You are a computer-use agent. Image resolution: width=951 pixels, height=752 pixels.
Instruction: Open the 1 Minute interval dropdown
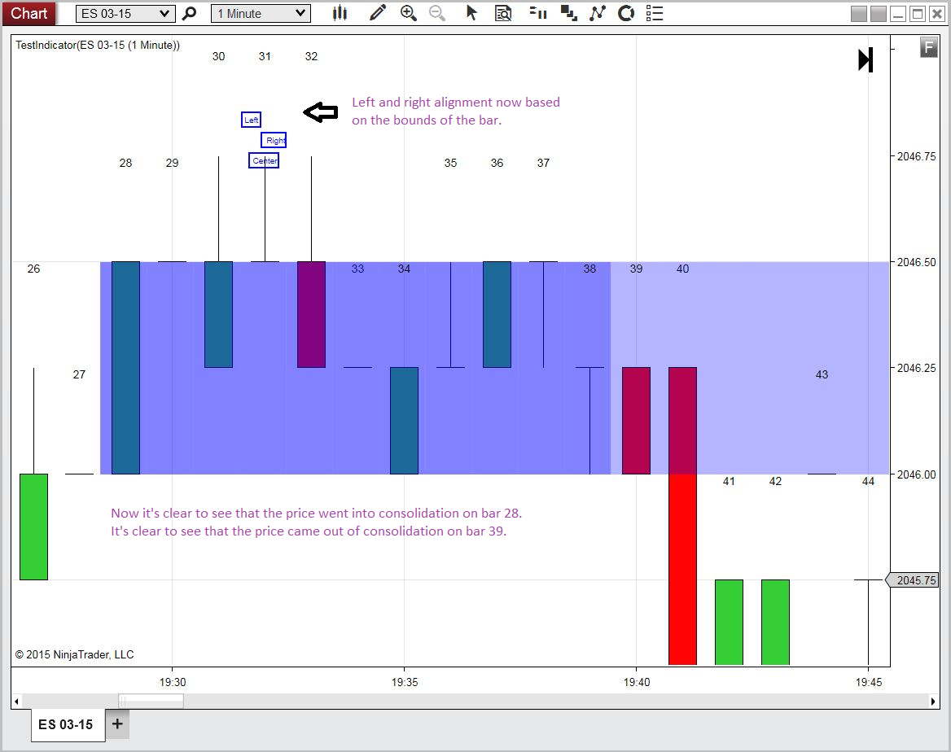click(261, 13)
